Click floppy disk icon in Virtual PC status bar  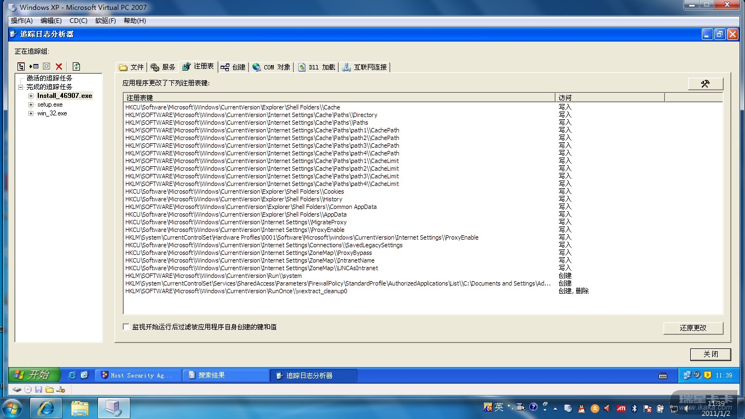coord(38,389)
